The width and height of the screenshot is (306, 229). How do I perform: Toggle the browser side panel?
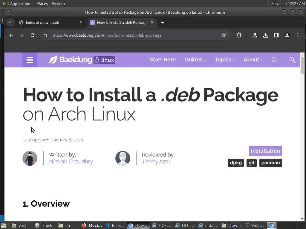(276, 35)
